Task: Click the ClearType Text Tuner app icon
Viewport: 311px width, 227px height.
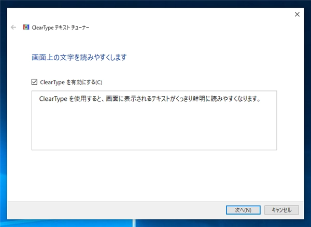Action: click(x=26, y=27)
